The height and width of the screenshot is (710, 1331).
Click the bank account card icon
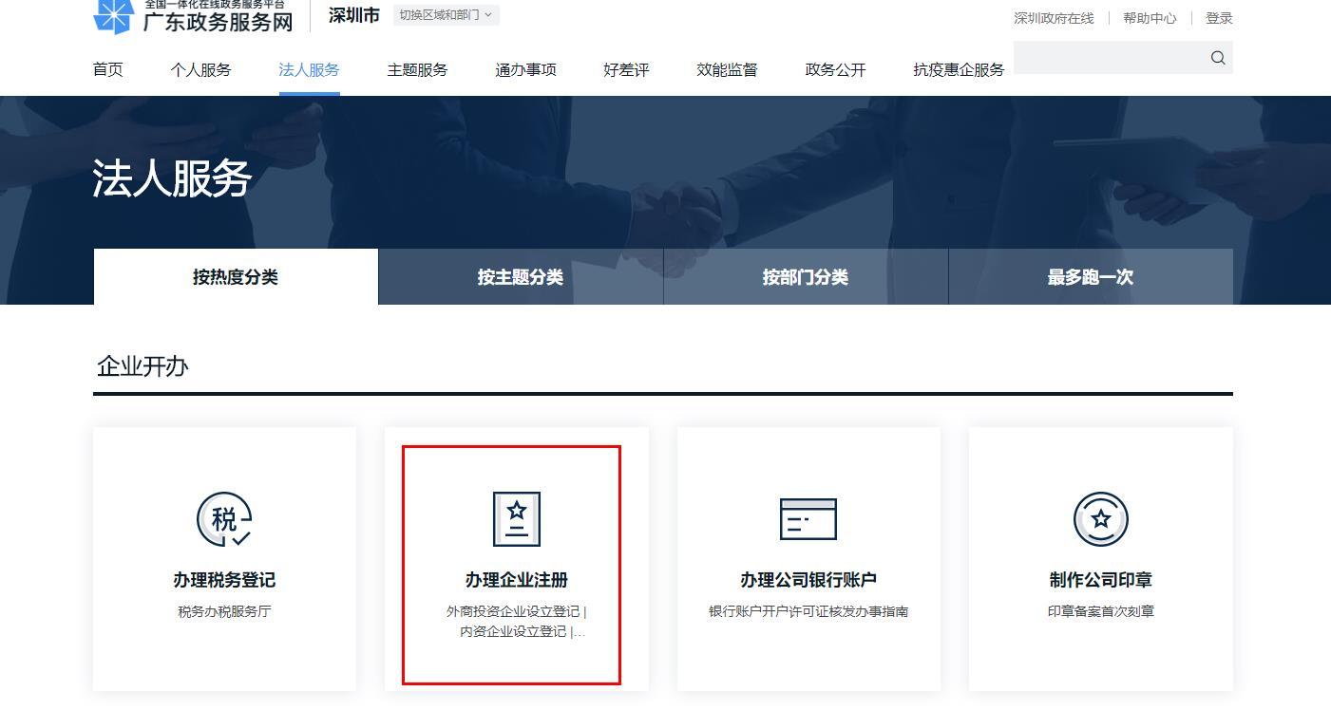click(x=808, y=519)
